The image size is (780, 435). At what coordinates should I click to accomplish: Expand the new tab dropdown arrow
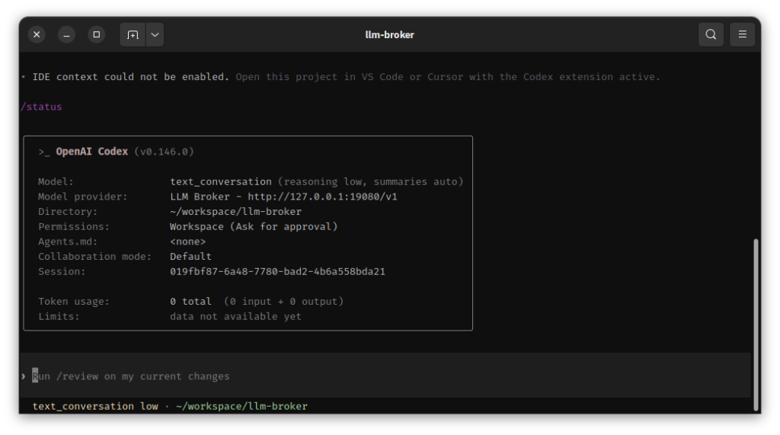(155, 35)
